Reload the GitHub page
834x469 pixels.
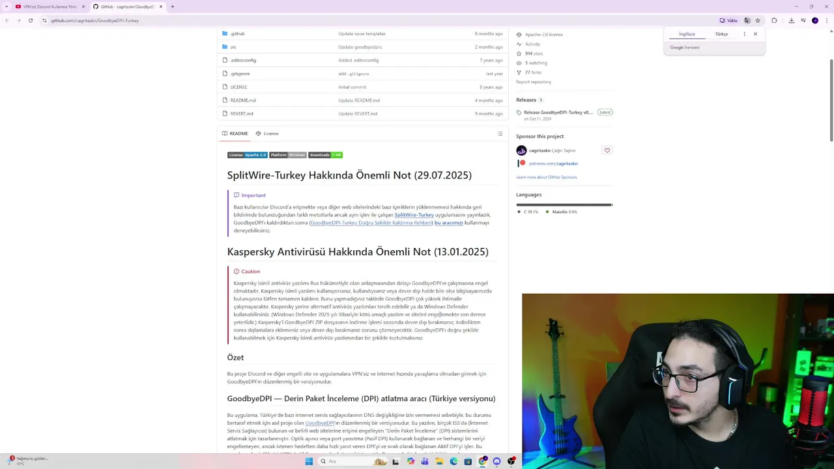tap(30, 20)
